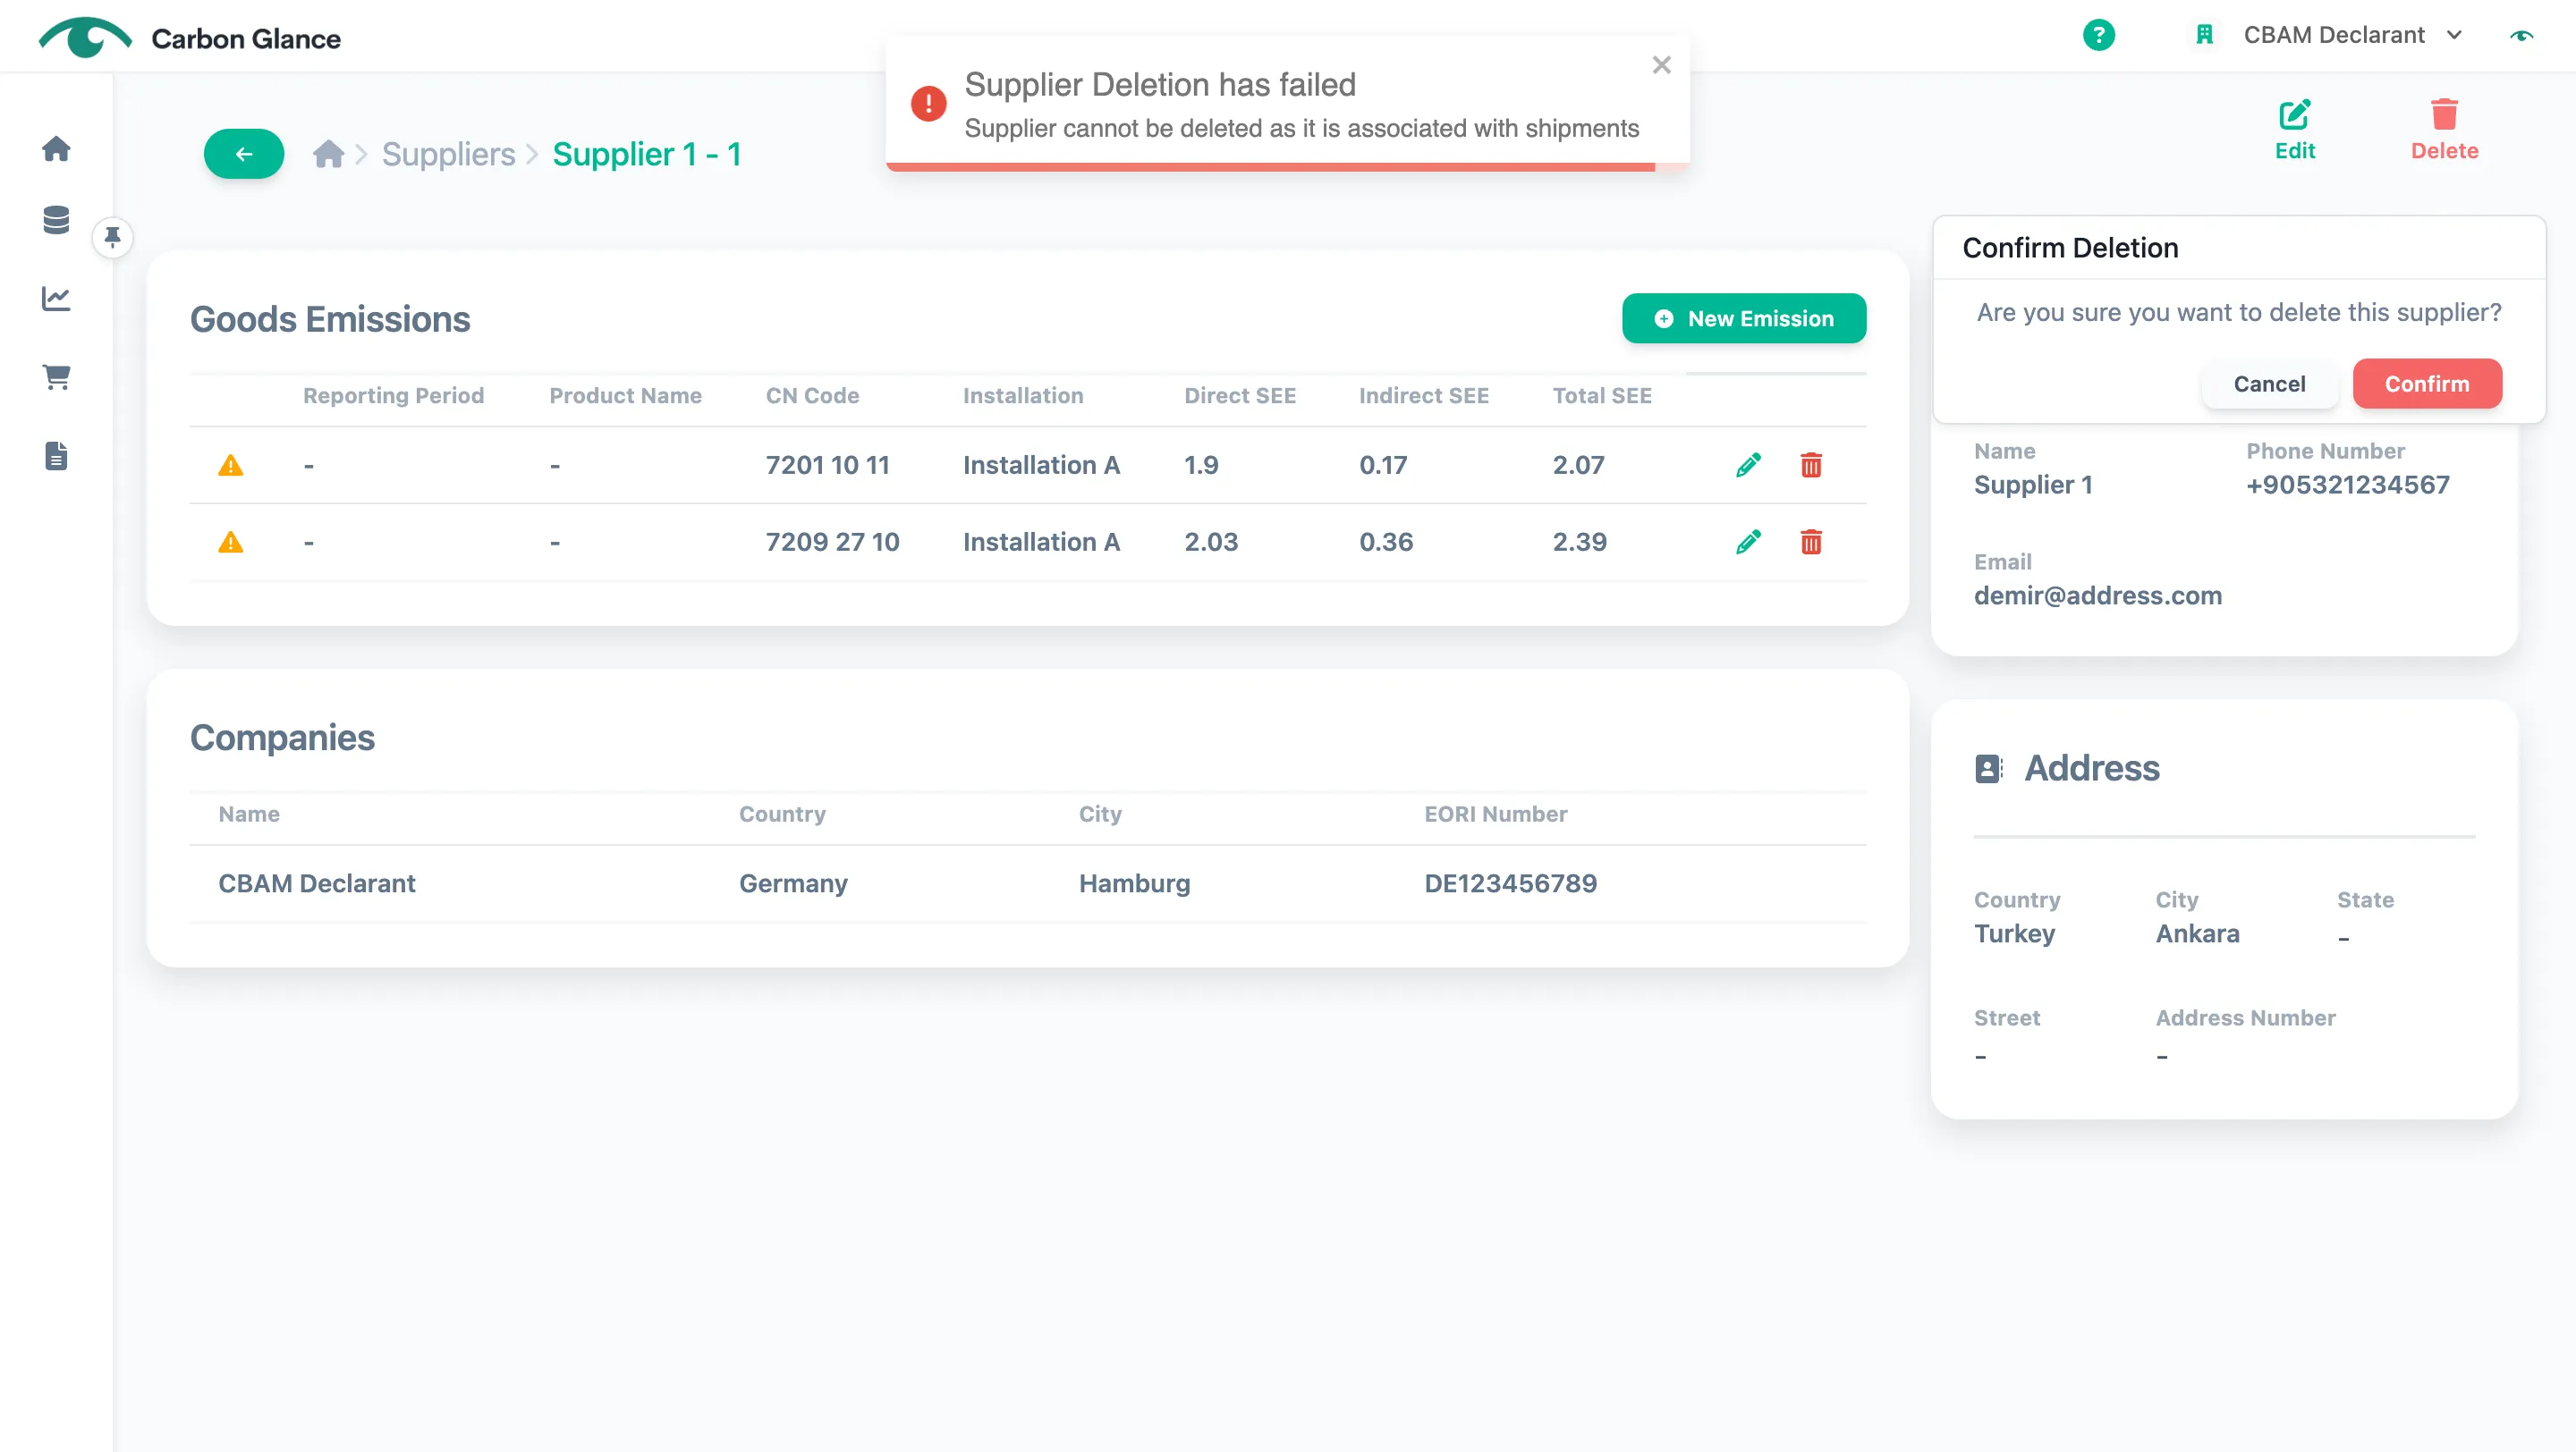Click the CN Code column header

point(812,396)
